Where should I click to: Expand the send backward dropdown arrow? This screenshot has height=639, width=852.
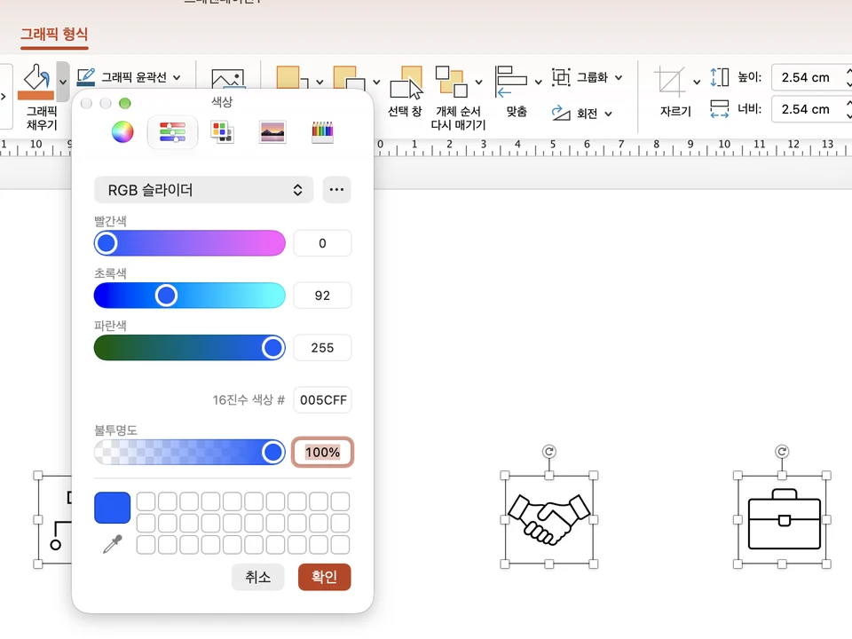[376, 82]
